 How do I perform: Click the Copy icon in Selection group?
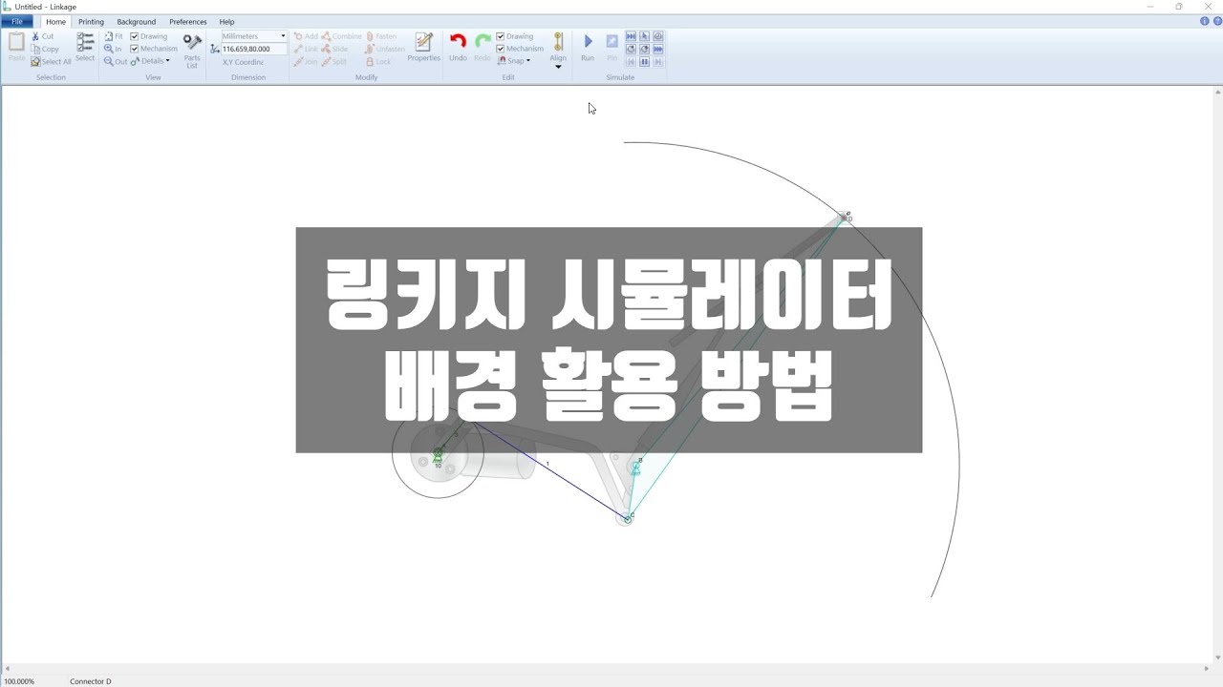point(35,49)
